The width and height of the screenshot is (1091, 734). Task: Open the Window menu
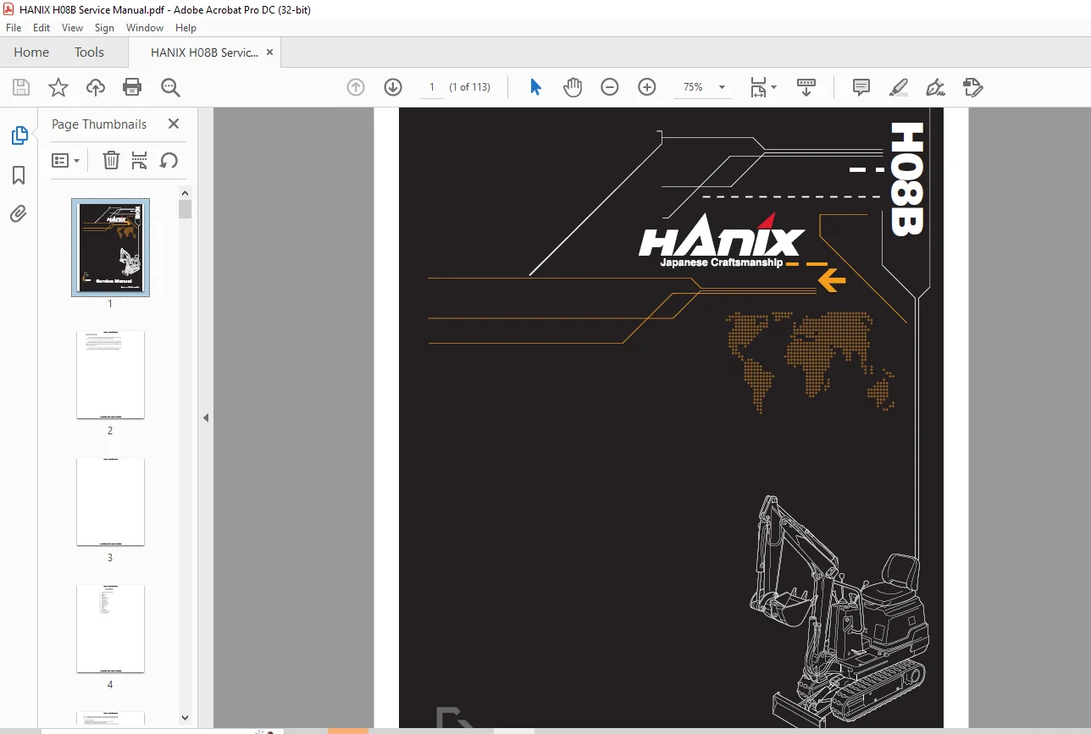pos(145,28)
